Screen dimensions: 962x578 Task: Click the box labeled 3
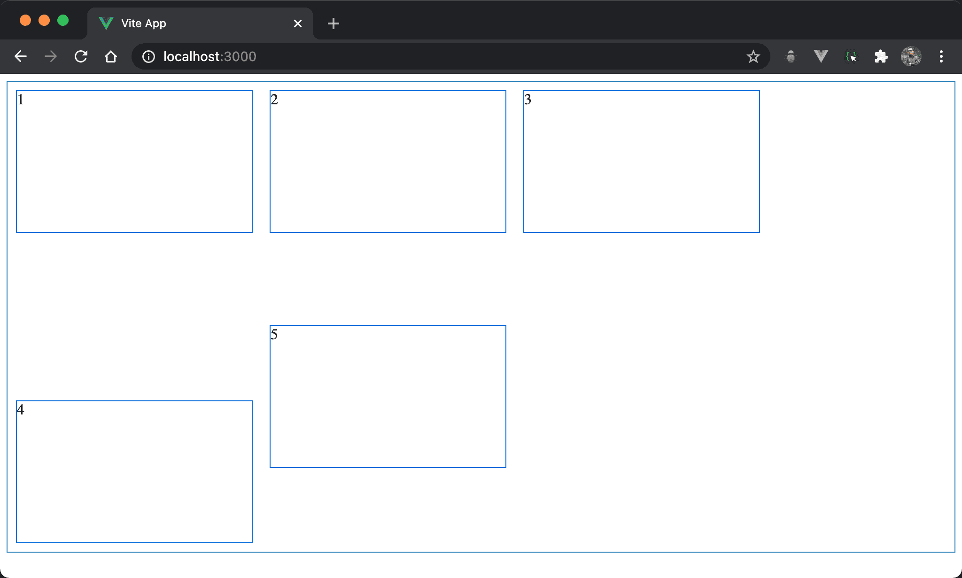641,162
